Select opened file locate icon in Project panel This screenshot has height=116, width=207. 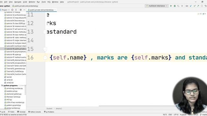click(12, 10)
